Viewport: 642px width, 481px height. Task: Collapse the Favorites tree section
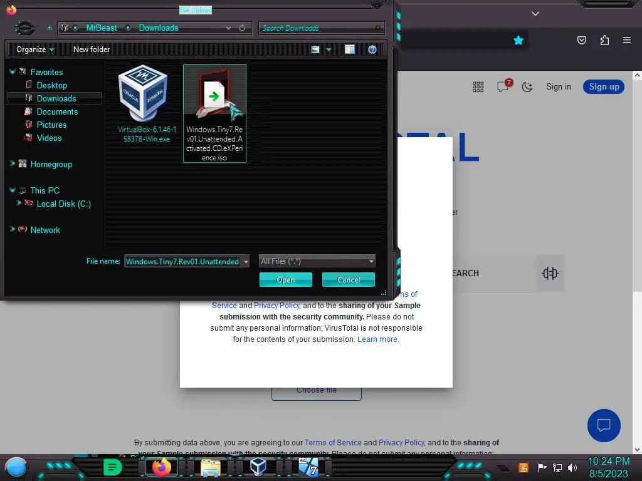(13, 71)
